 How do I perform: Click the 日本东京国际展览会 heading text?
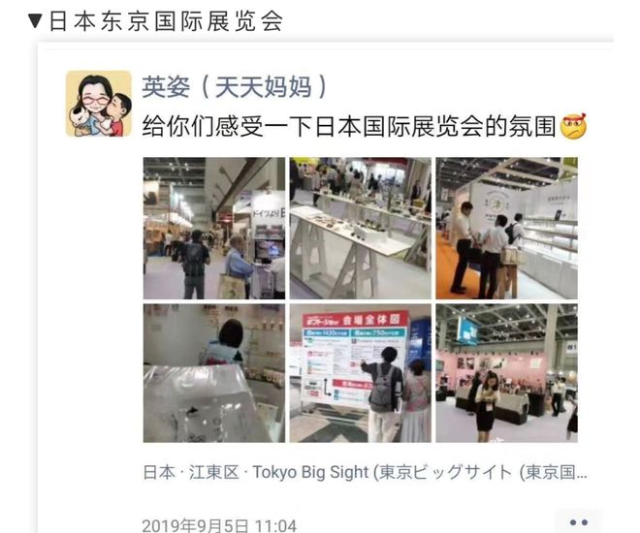[x=166, y=21]
